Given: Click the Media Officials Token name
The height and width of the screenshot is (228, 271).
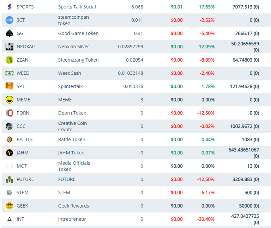Looking at the screenshot, I should (x=74, y=166).
